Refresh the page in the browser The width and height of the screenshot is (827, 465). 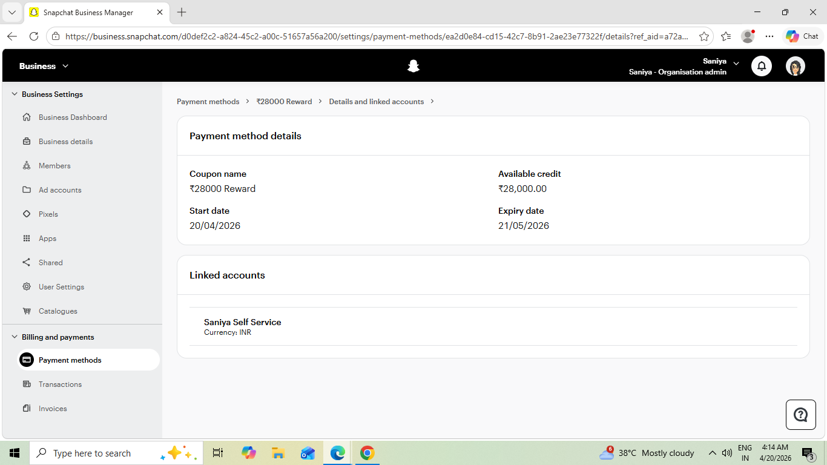[34, 36]
